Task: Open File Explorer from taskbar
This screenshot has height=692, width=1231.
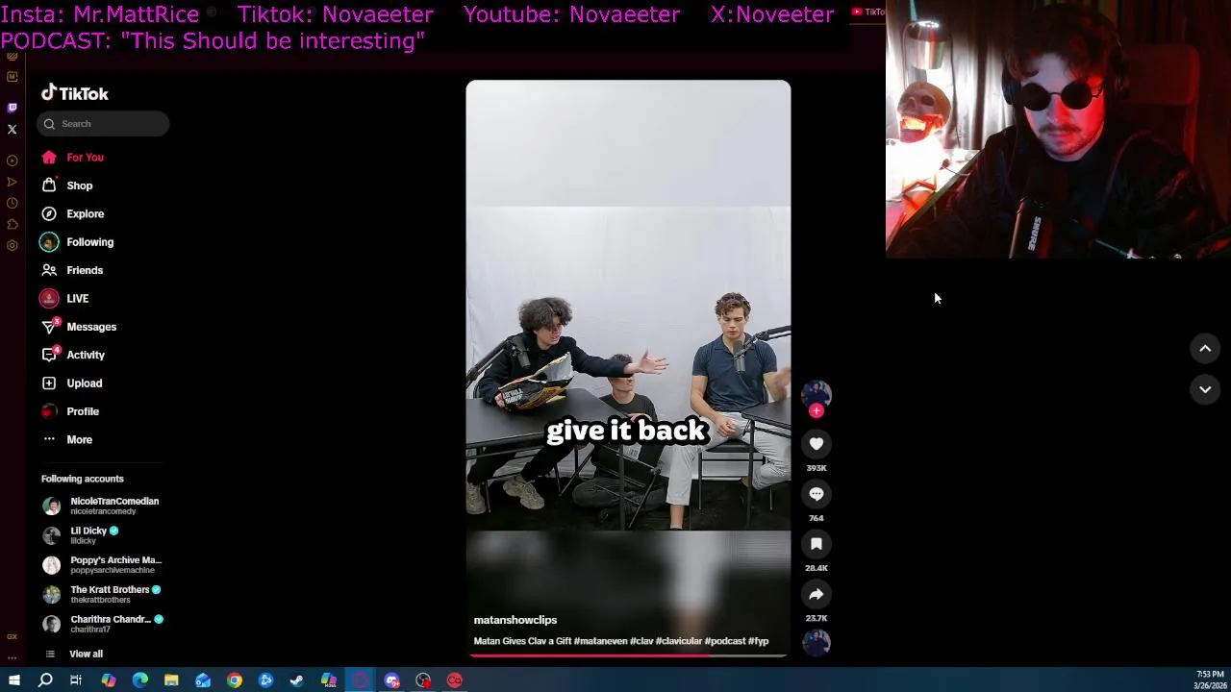Action: pyautogui.click(x=171, y=680)
